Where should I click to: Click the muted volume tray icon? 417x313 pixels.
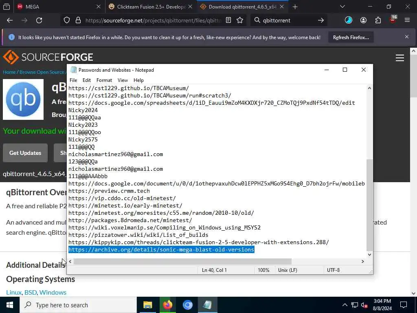point(364,305)
